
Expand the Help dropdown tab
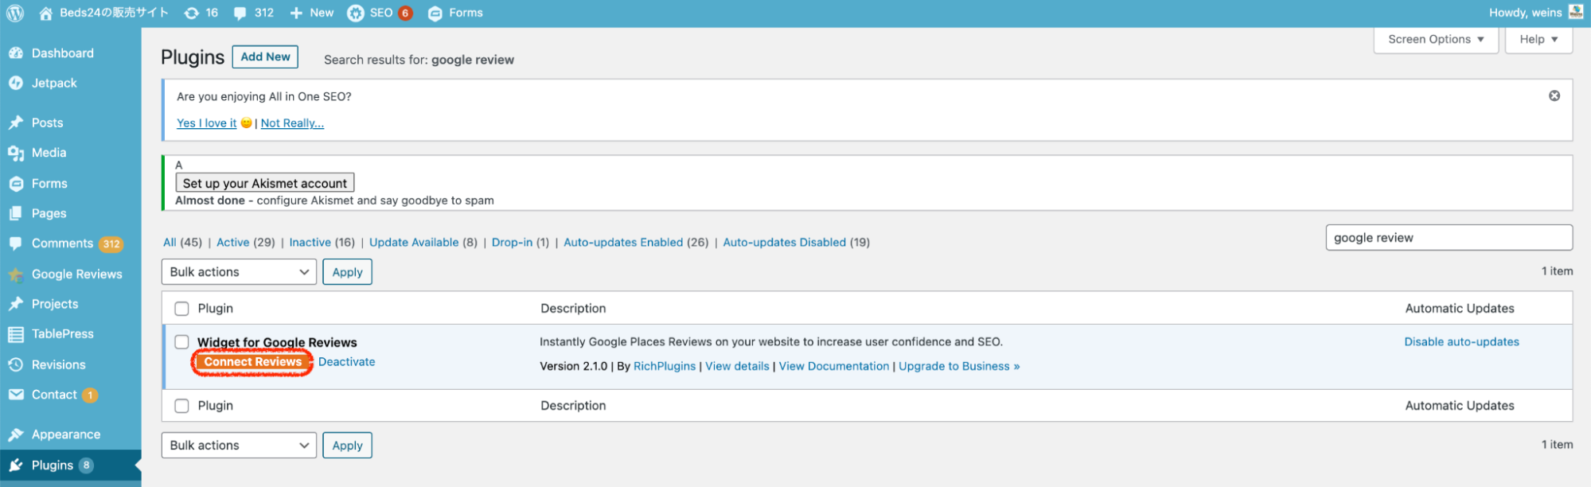(x=1538, y=39)
